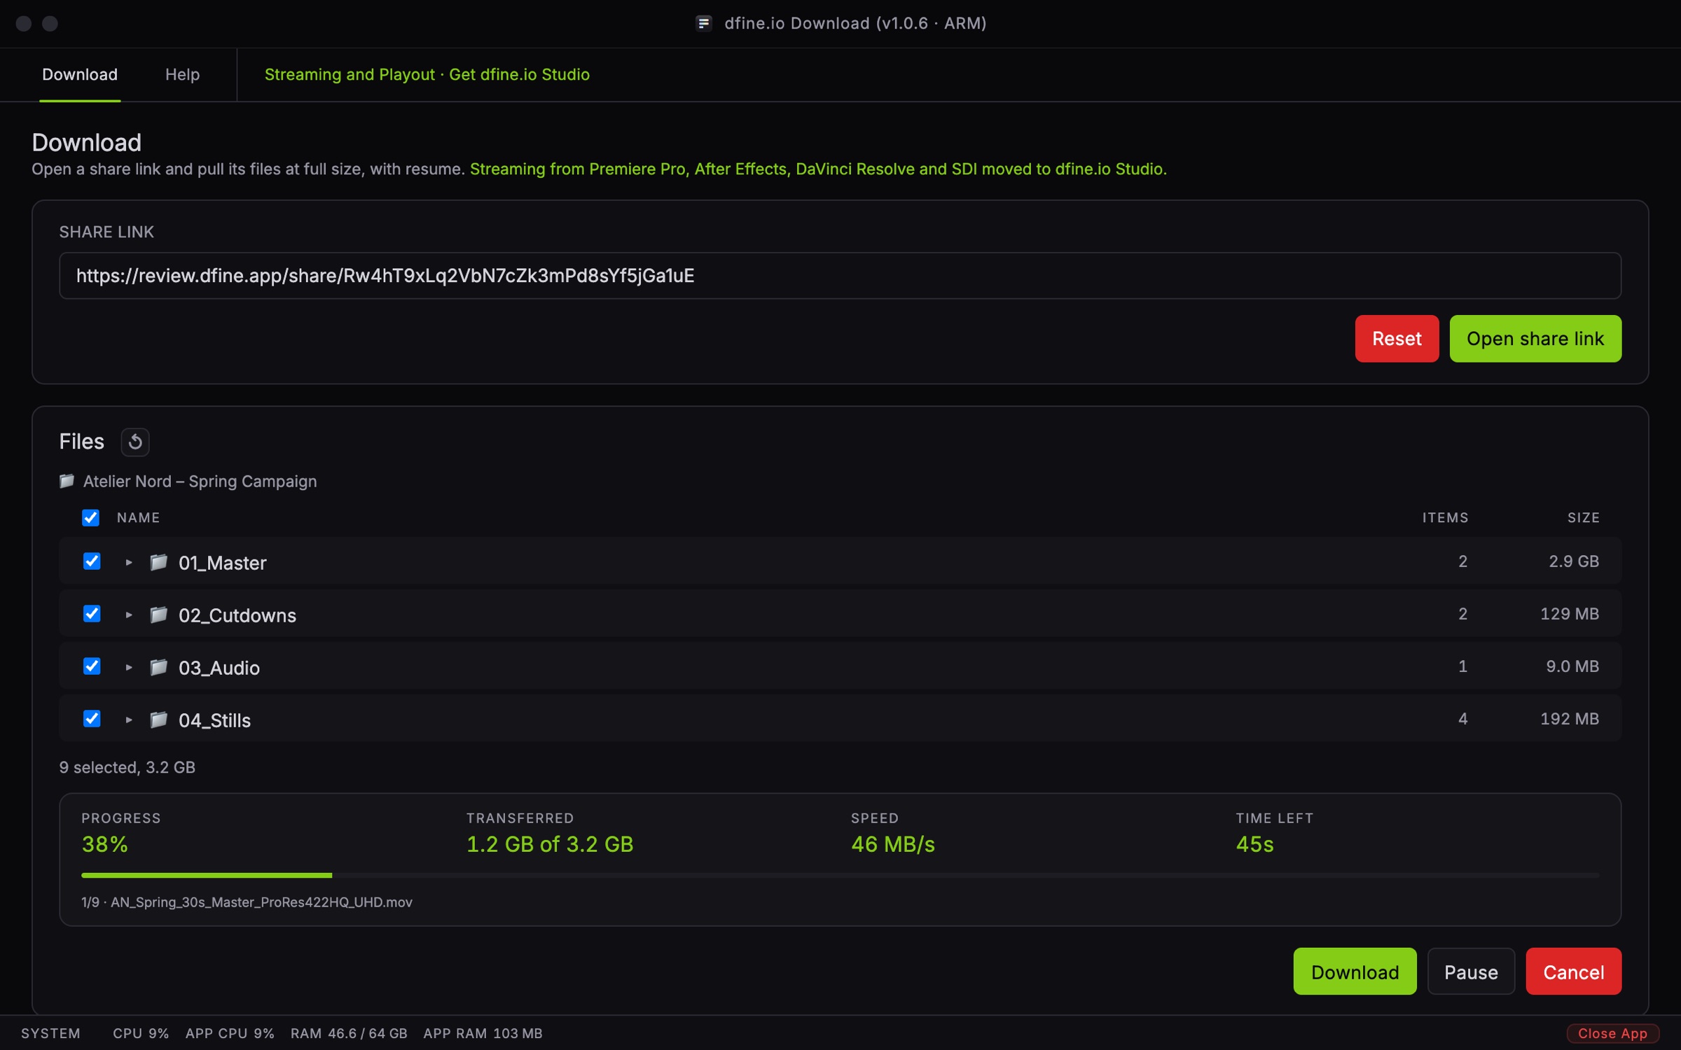The width and height of the screenshot is (1681, 1050).
Task: Click the '1.2 GB of 3.2 GB' transferred value
Action: click(550, 844)
